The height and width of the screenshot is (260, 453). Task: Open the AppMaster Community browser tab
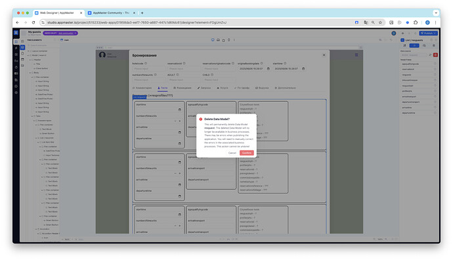coord(111,13)
